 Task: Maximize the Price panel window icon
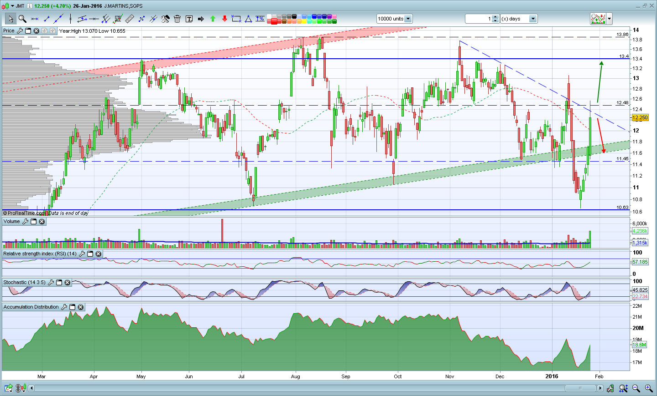(28, 31)
